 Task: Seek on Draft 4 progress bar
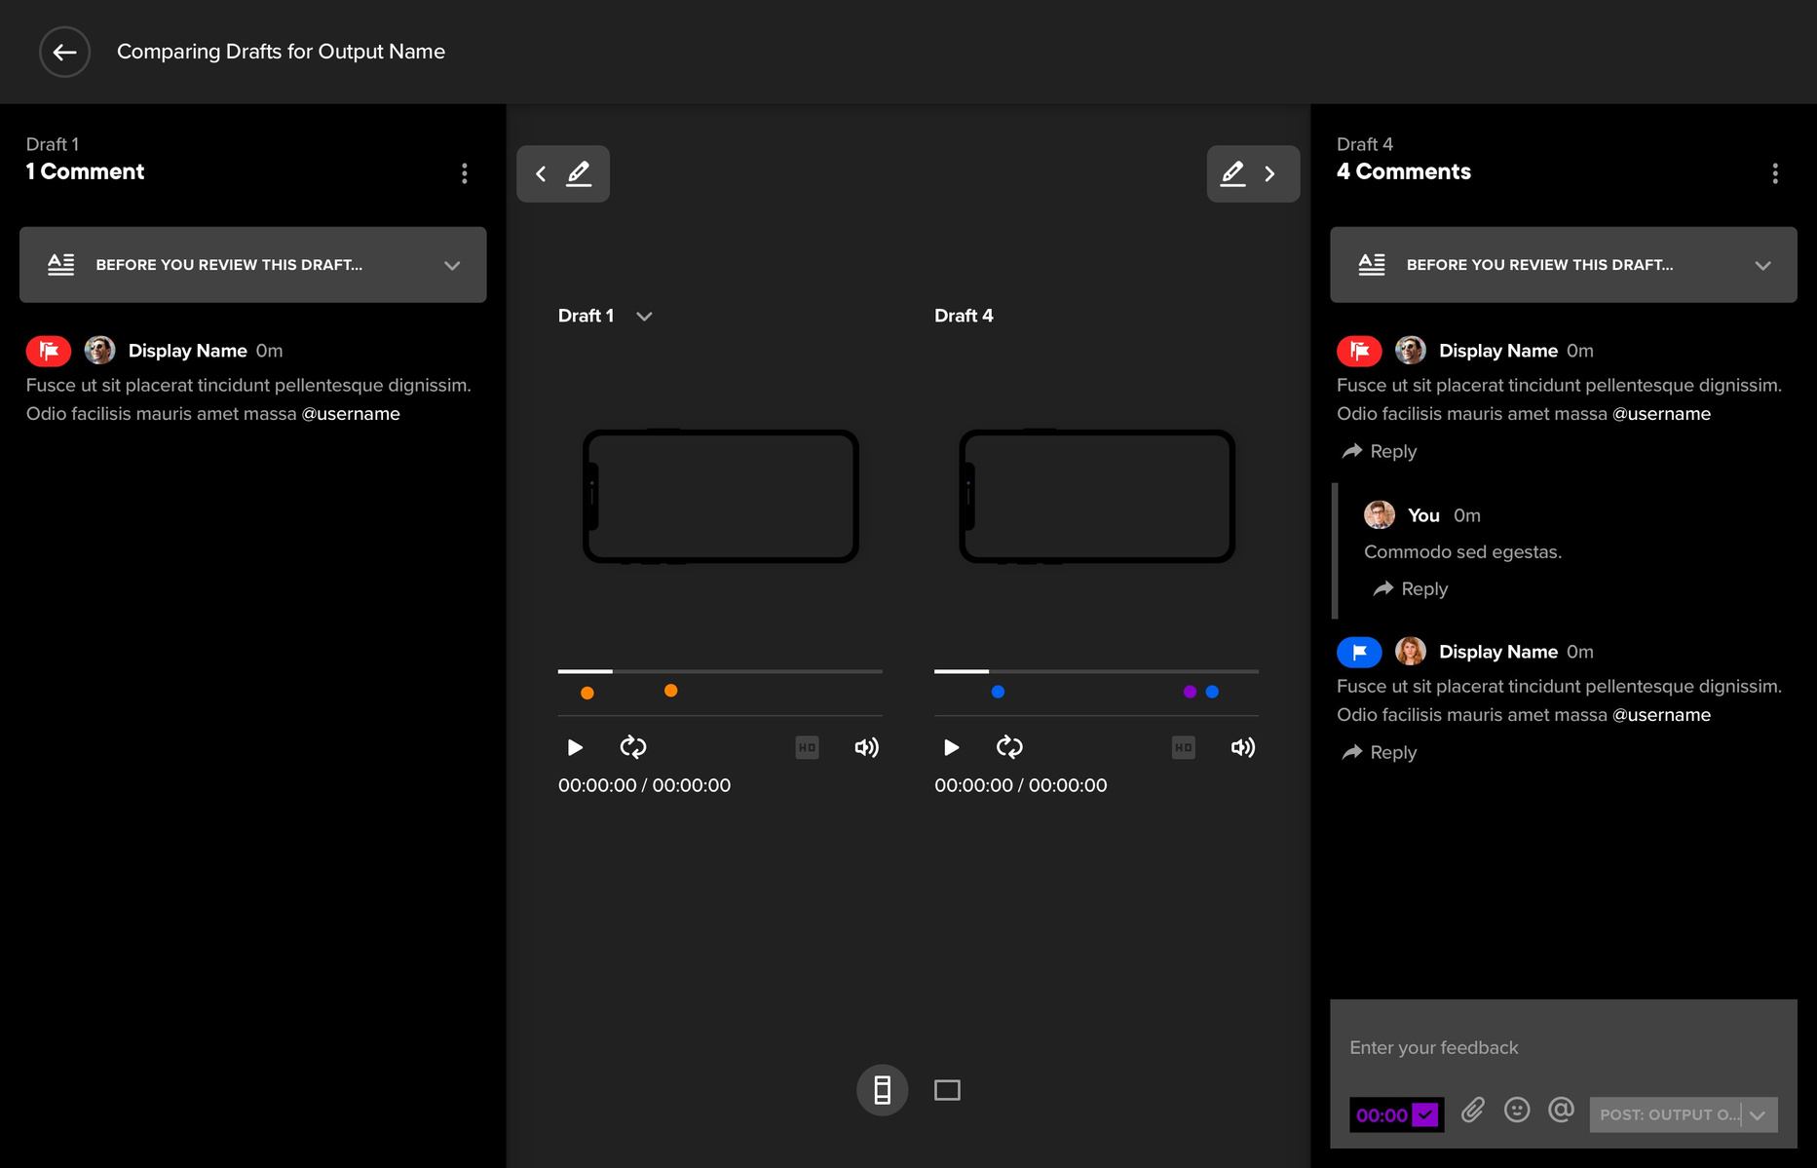(x=1096, y=671)
